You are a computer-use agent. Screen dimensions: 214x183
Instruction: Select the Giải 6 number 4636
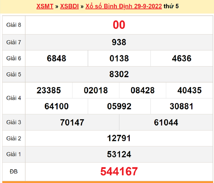pyautogui.click(x=182, y=58)
